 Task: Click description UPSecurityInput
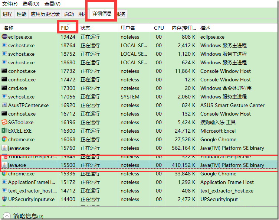tap(219, 199)
